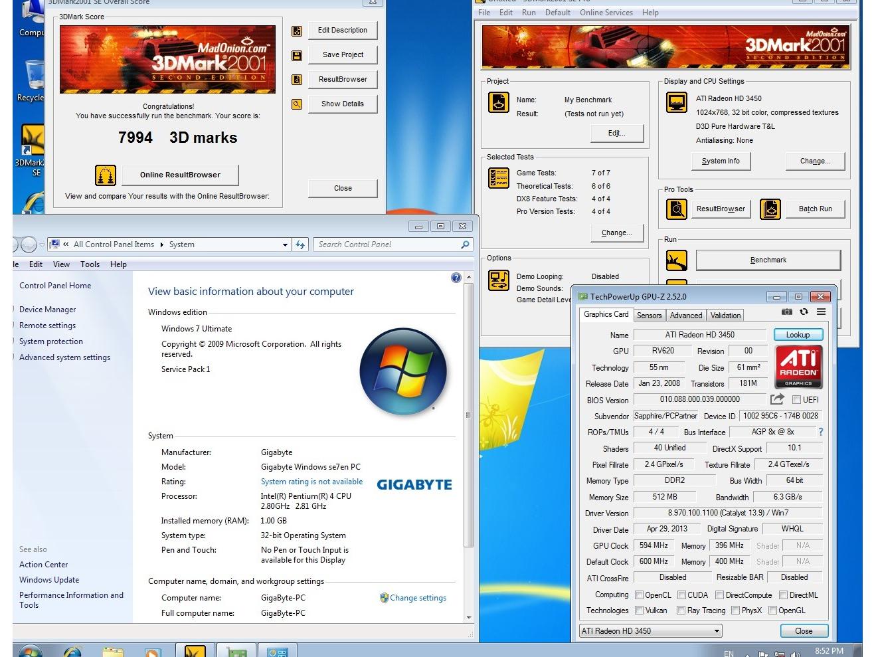Click the Project icon in 3DMark main window

click(499, 102)
